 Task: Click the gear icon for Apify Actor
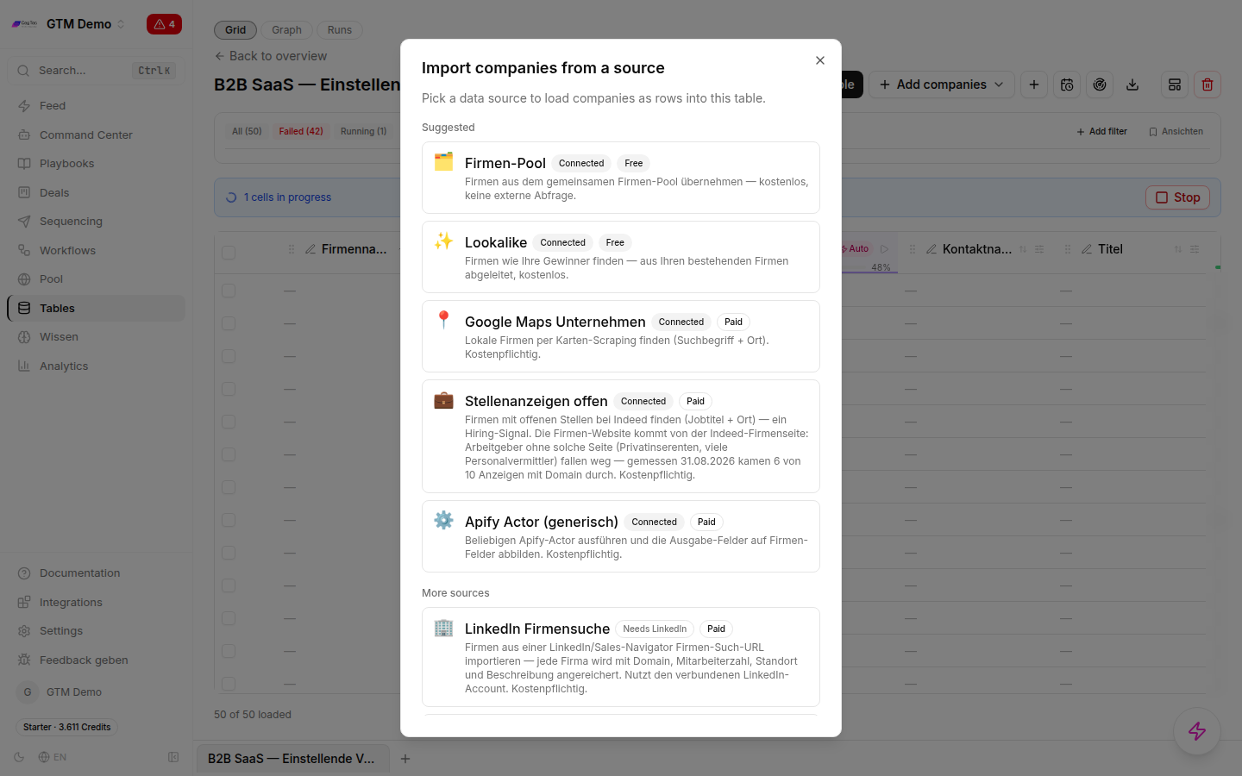pos(443,520)
